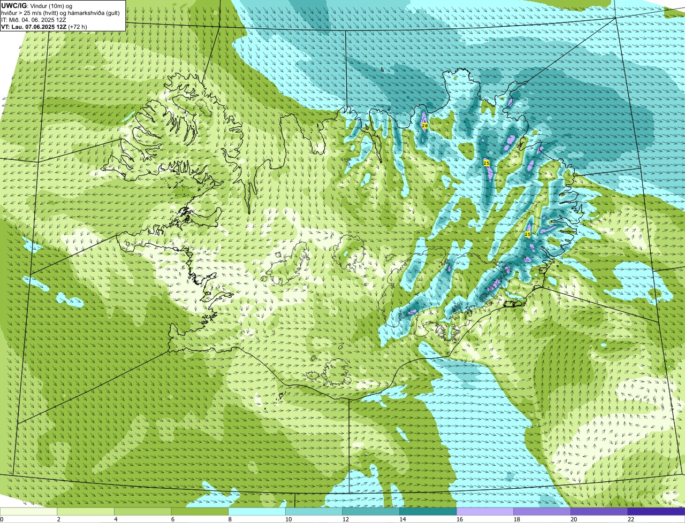The width and height of the screenshot is (685, 523).
Task: Click the scale label 6
Action: pos(173,519)
